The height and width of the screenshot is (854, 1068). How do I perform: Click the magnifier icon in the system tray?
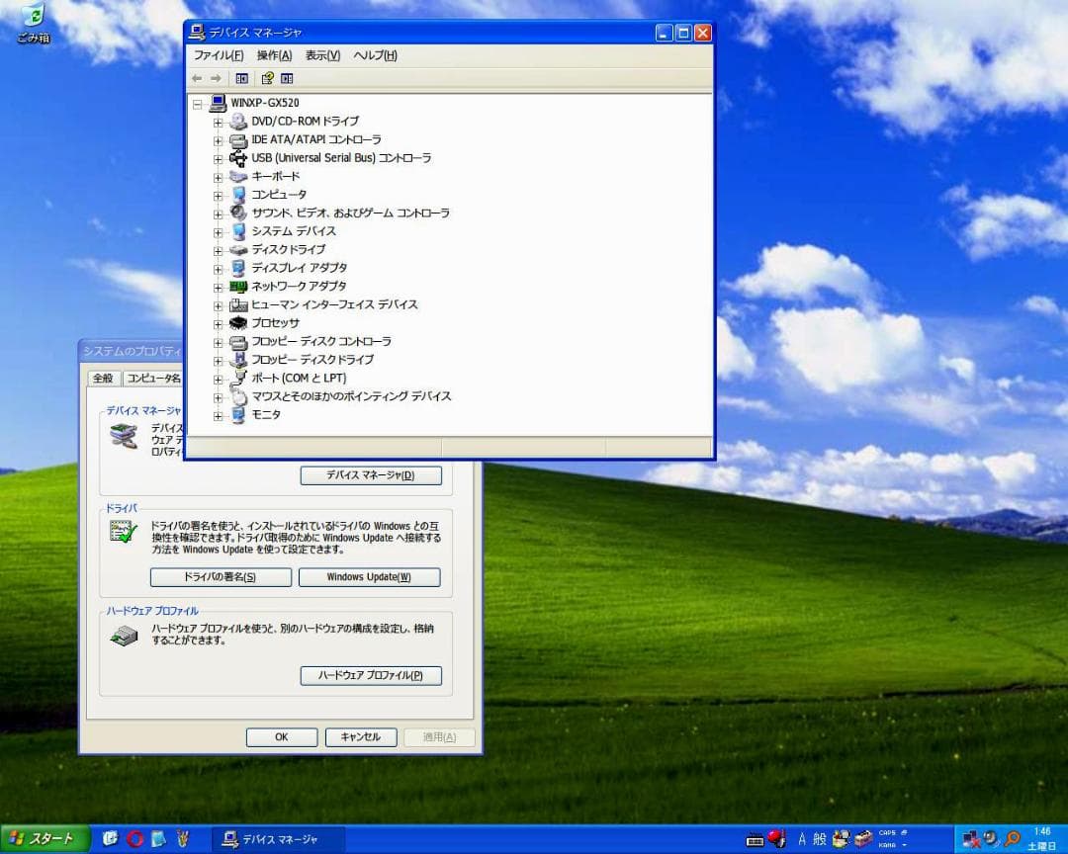tap(1011, 838)
